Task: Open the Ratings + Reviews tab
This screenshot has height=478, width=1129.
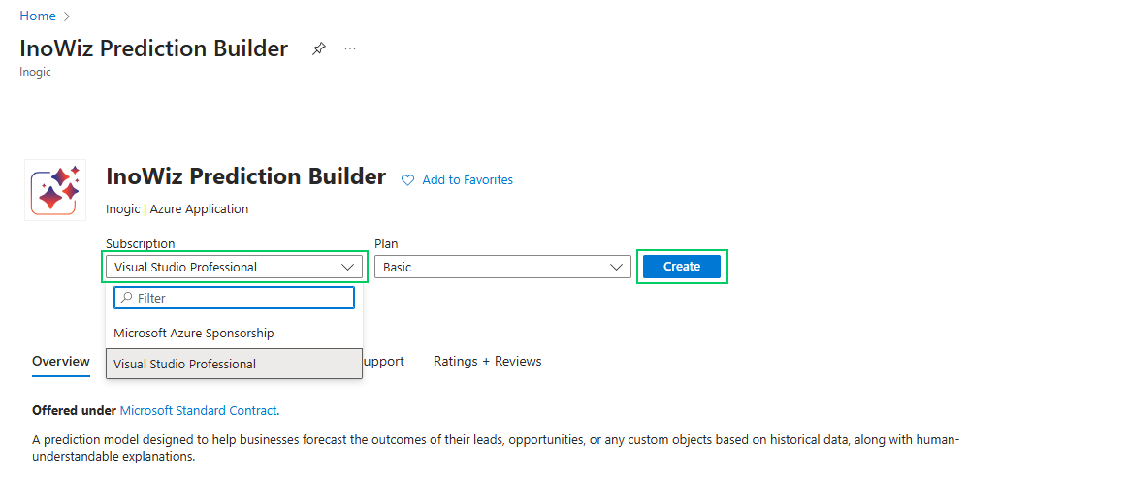Action: [x=487, y=361]
